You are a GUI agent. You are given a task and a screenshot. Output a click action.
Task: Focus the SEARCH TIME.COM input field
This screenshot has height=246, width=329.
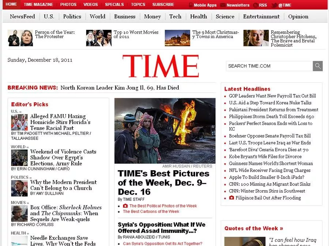tap(269, 66)
